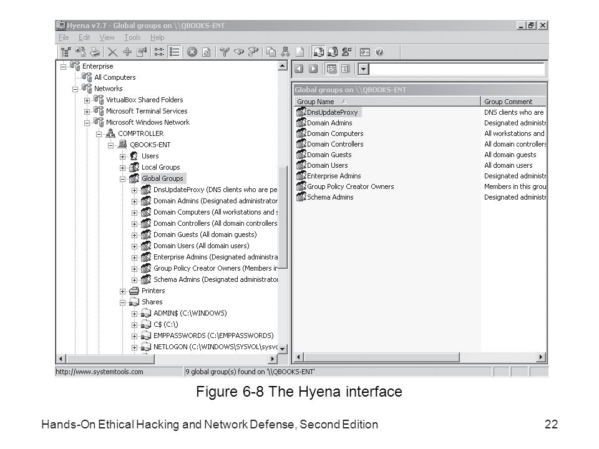599x449 pixels.
Task: Select EMPPASSWORDS share in the tree
Action: [213, 336]
